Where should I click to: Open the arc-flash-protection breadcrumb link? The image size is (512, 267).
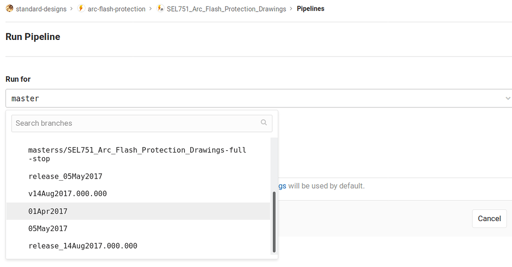(x=116, y=9)
